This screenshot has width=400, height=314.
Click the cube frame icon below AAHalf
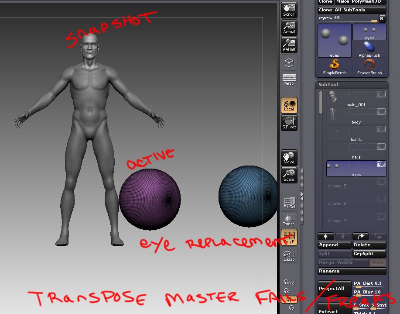click(x=289, y=62)
